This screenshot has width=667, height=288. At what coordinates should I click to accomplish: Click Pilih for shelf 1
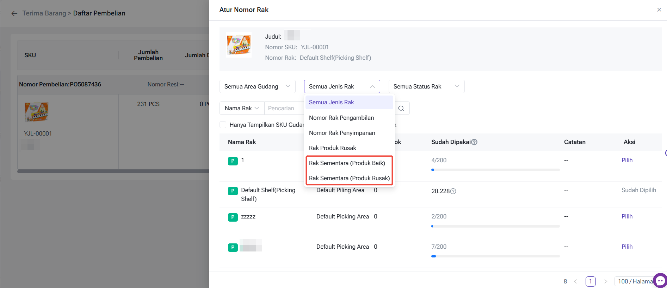[627, 160]
